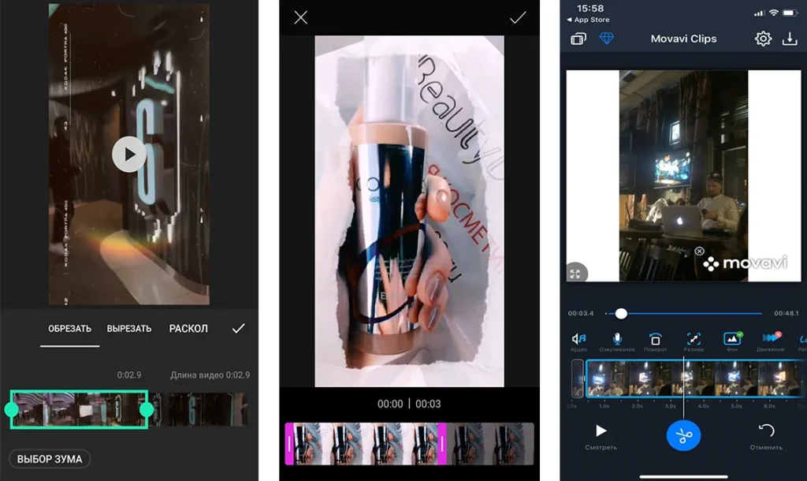
Task: Click the selected green-framed clip segment
Action: (79, 409)
